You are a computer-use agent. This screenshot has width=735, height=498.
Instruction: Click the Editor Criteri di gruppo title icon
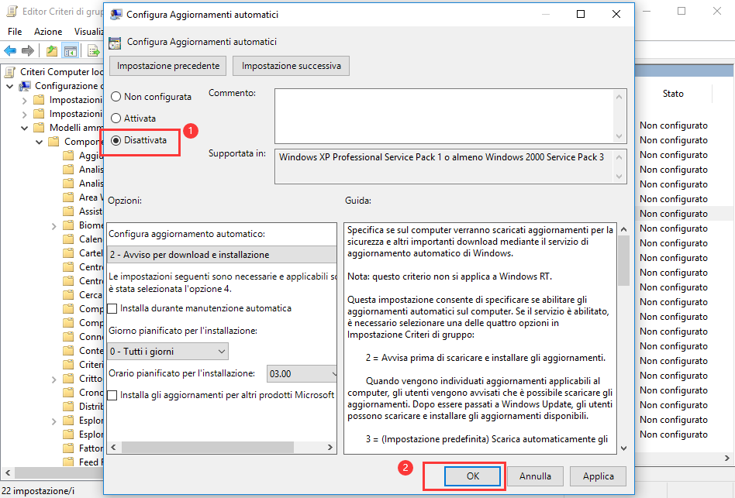[x=12, y=12]
